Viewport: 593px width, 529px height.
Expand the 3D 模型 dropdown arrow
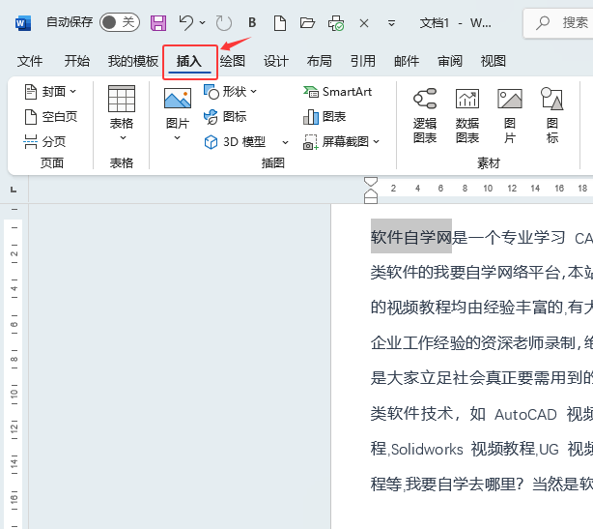pyautogui.click(x=285, y=143)
